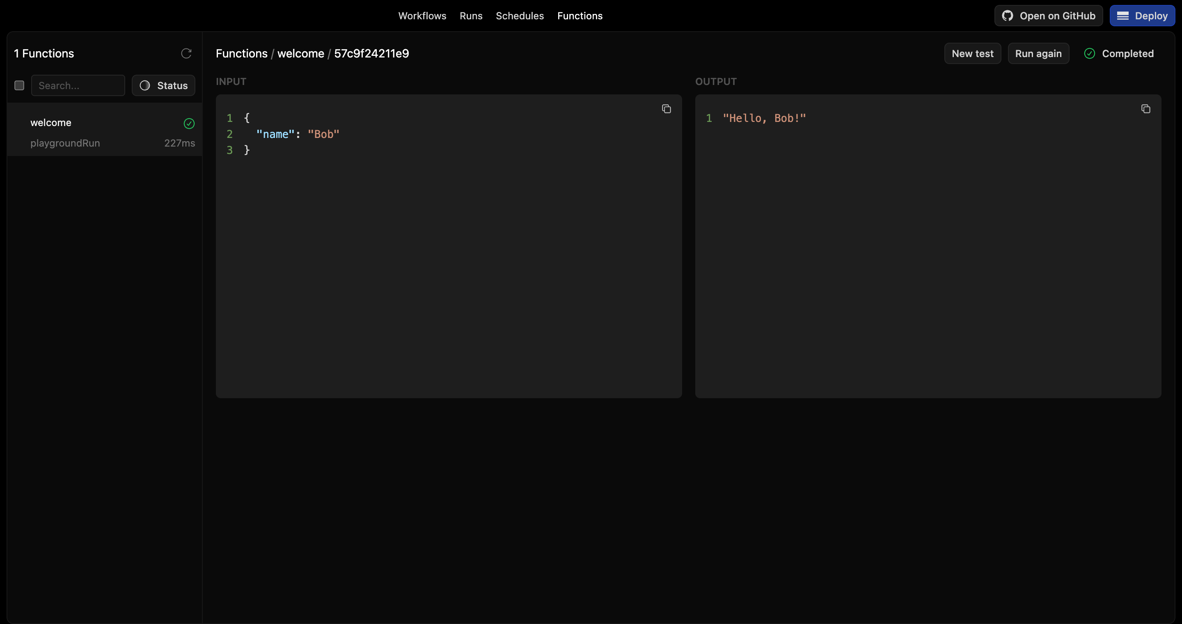
Task: Click the Run again button
Action: click(1038, 53)
